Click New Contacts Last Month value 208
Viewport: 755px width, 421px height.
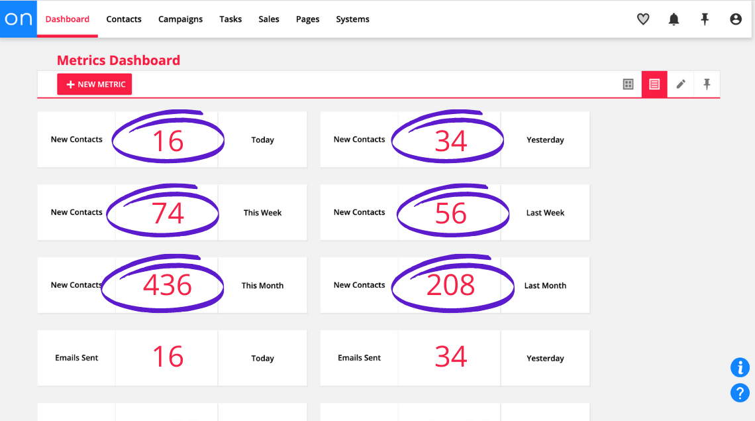(451, 285)
